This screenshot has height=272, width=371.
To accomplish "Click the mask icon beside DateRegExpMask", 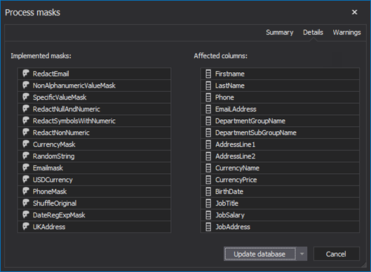I will click(26, 215).
